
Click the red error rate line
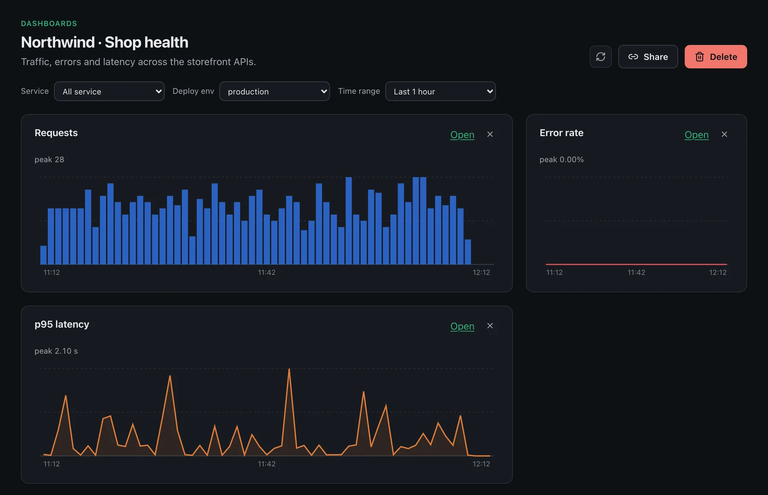pos(636,264)
